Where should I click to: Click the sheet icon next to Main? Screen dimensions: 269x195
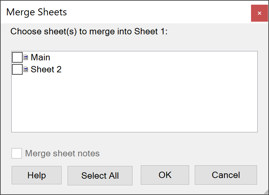pos(26,57)
